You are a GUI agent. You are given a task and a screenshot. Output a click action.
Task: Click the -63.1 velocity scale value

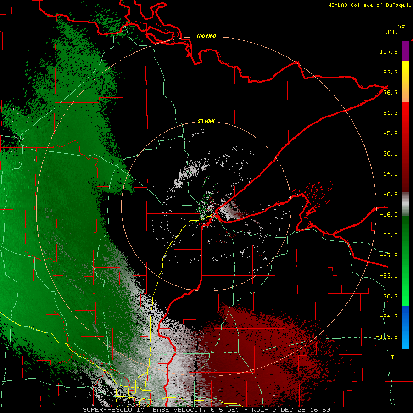[389, 276]
